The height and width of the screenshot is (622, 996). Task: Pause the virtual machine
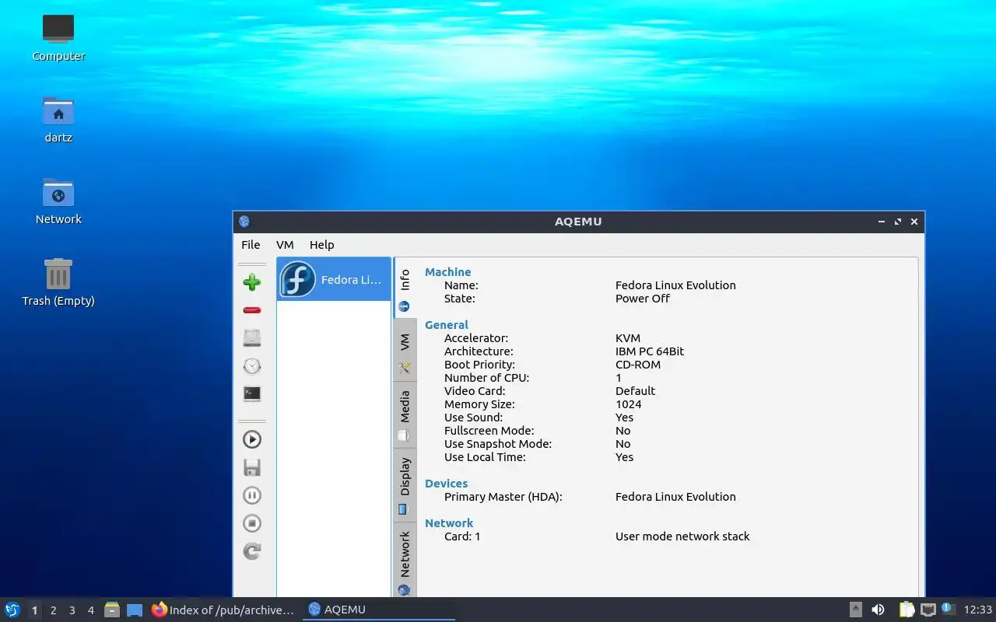click(251, 495)
